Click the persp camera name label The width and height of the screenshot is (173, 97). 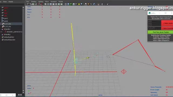click(100, 95)
